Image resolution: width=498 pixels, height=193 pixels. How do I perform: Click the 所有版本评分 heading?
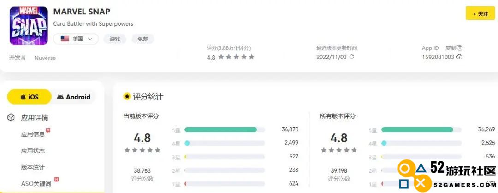pos(337,116)
